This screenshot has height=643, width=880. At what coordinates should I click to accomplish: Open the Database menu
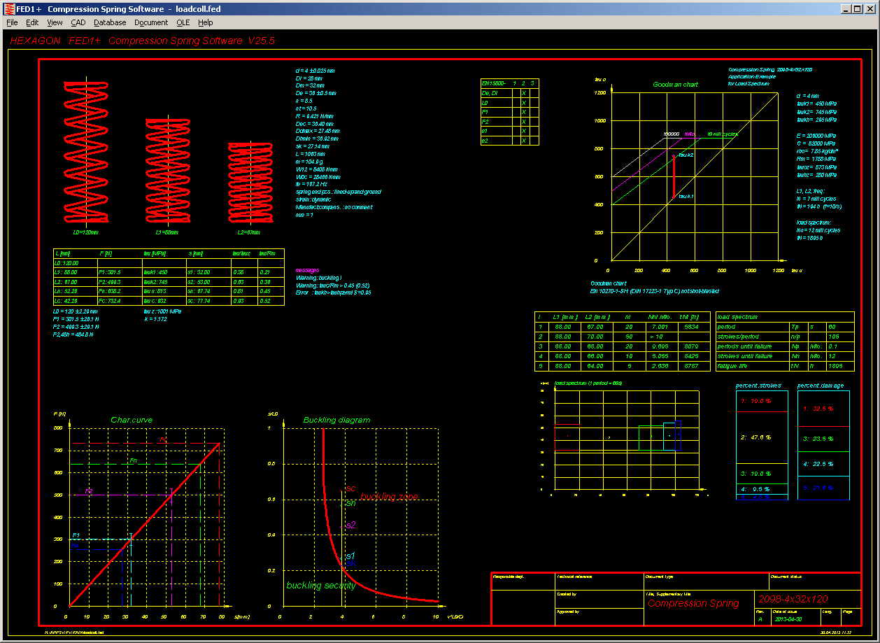(110, 22)
